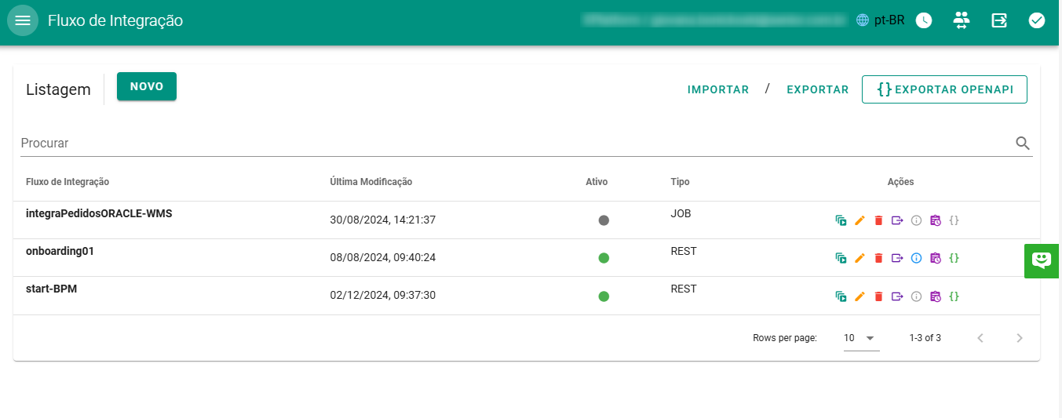1062x418 pixels.
Task: Click green braces icon in start-BPM row
Action: (x=954, y=296)
